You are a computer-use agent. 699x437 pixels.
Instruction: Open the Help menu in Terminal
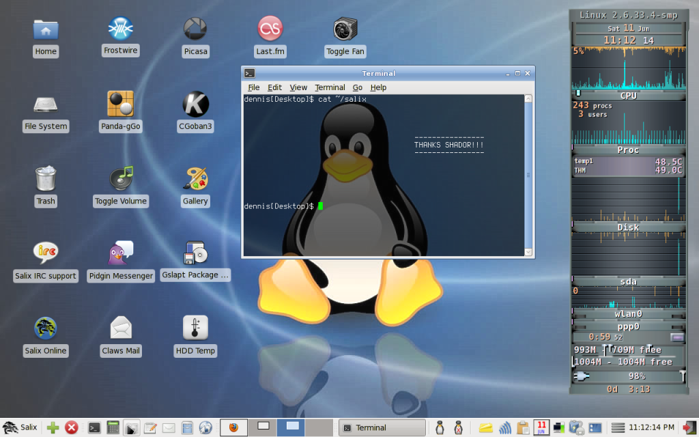pyautogui.click(x=378, y=87)
